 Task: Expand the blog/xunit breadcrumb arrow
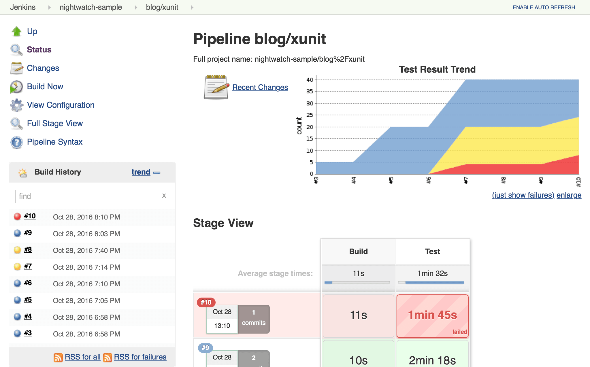(192, 7)
